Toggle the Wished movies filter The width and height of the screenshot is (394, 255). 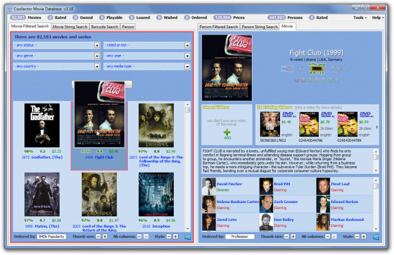[167, 17]
